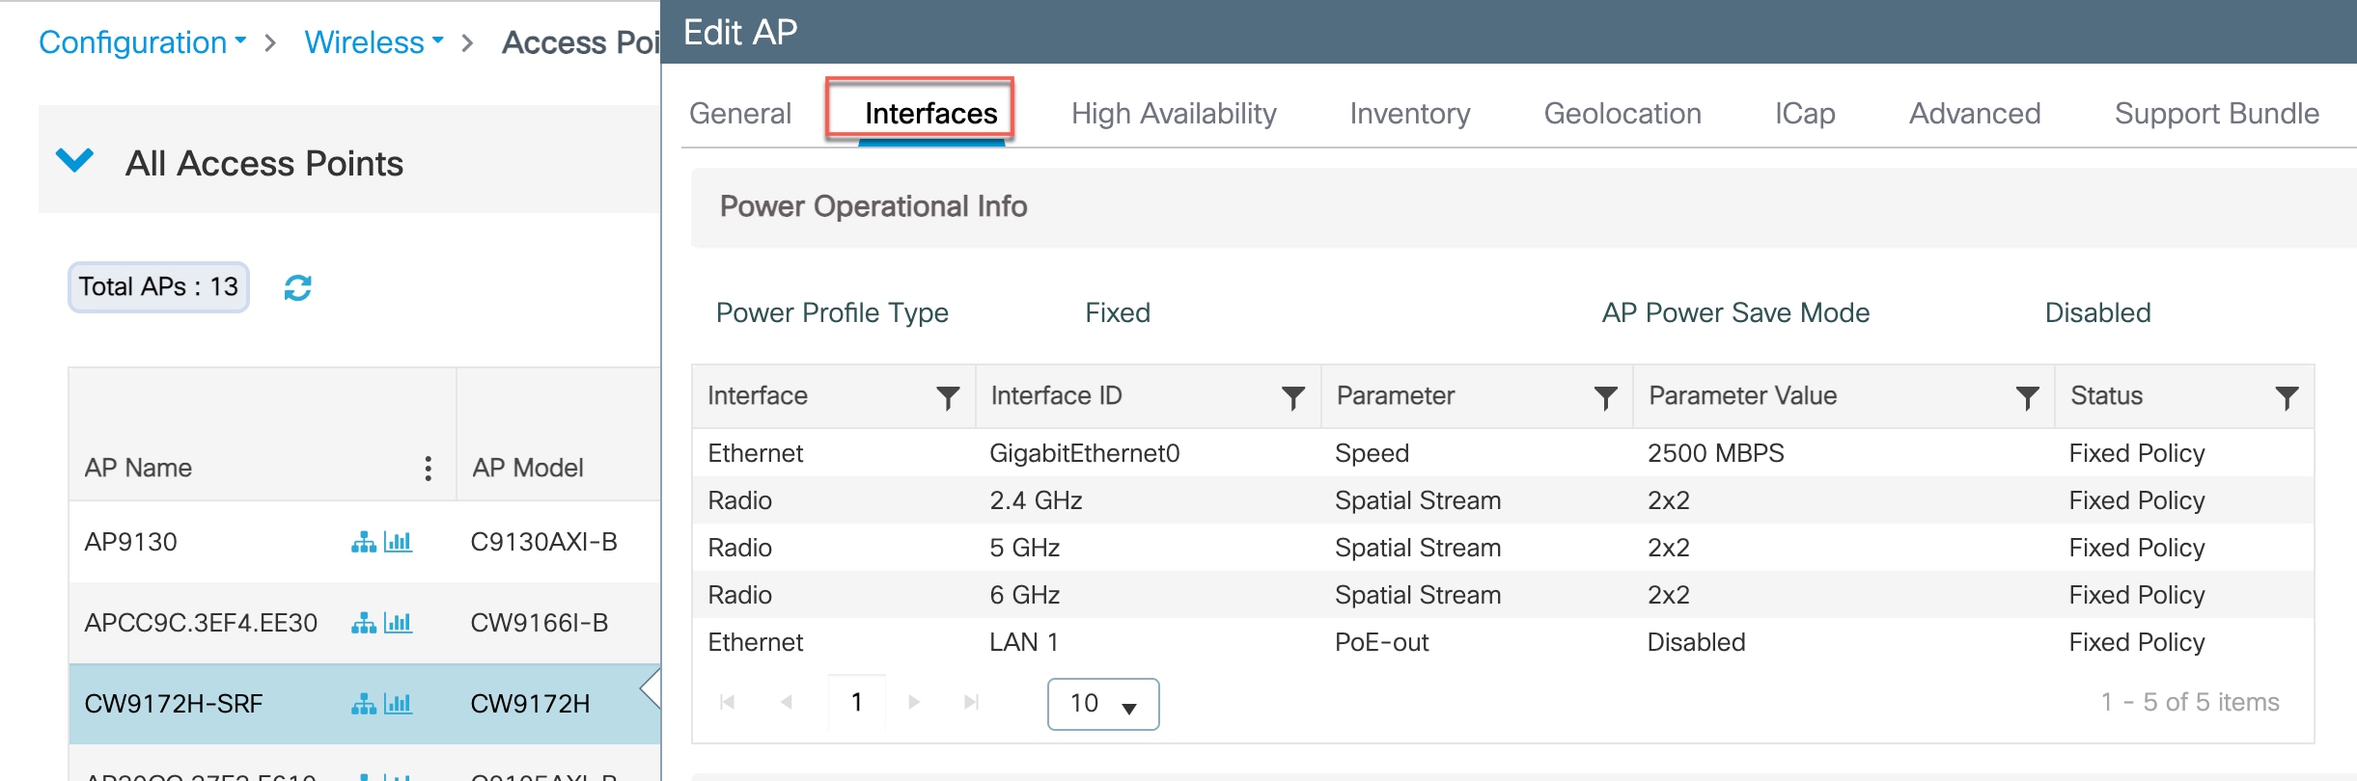Filter the Status column
The height and width of the screenshot is (781, 2357).
(x=2286, y=397)
